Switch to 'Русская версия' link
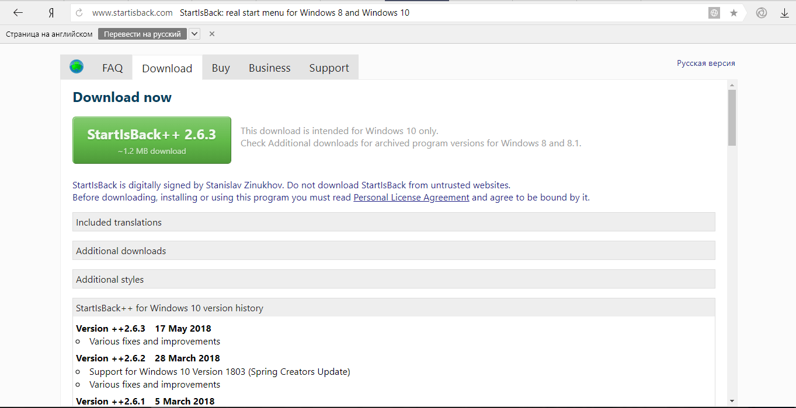Viewport: 796px width, 408px height. [706, 63]
